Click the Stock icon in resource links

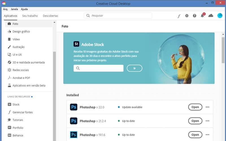pos(9,104)
